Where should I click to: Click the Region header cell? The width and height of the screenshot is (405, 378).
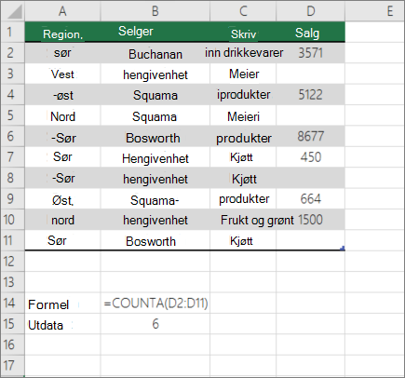tap(62, 32)
